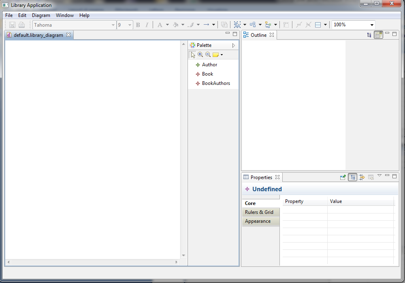Open the Diagram menu
This screenshot has height=283, width=405.
tap(41, 15)
